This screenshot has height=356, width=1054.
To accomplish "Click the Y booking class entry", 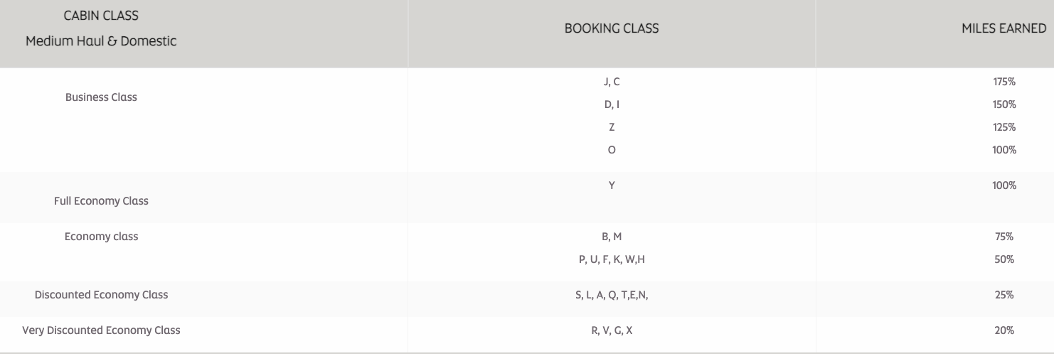I will [612, 185].
